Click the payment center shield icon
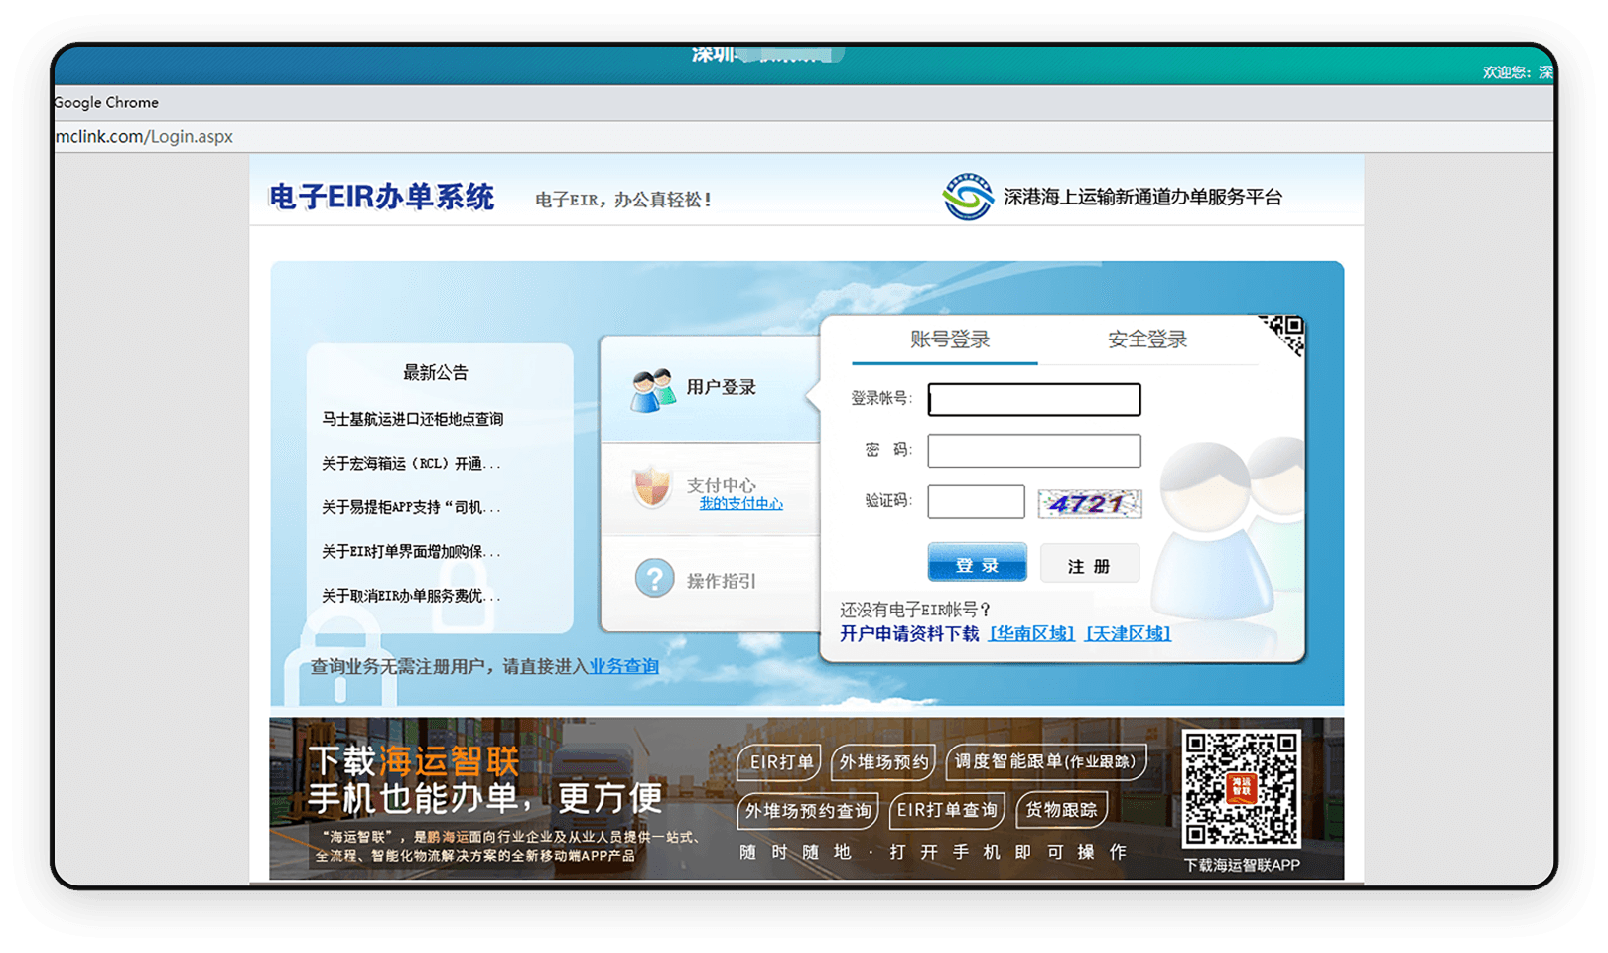Screen dimensions: 1608x953 pyautogui.click(x=652, y=487)
